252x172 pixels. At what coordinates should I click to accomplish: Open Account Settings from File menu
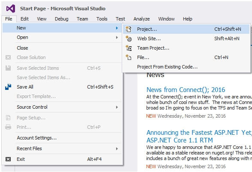tap(62, 138)
